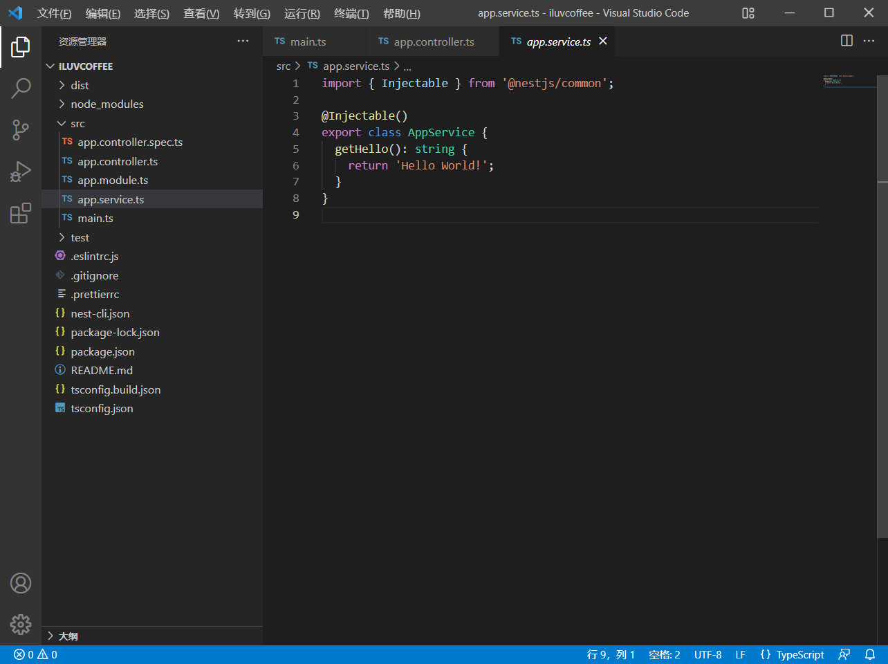This screenshot has height=664, width=888.
Task: Open the Extensions view
Action: click(21, 213)
